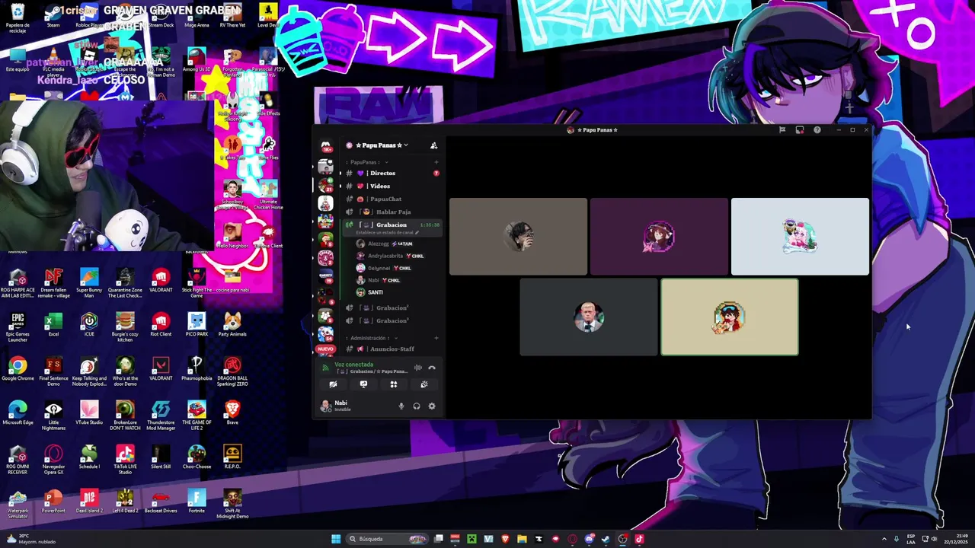Collapse the PapuPanas channel category
Viewport: 975px width, 548px height.
367,162
